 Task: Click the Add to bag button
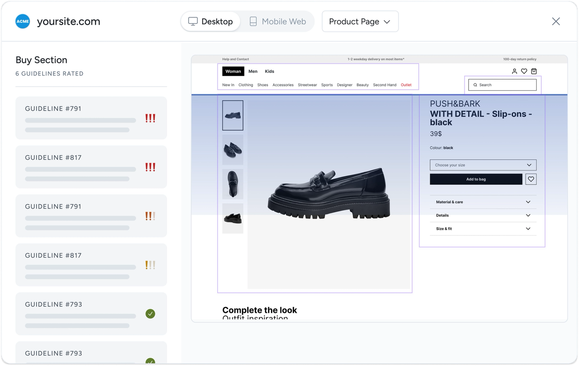pos(476,179)
